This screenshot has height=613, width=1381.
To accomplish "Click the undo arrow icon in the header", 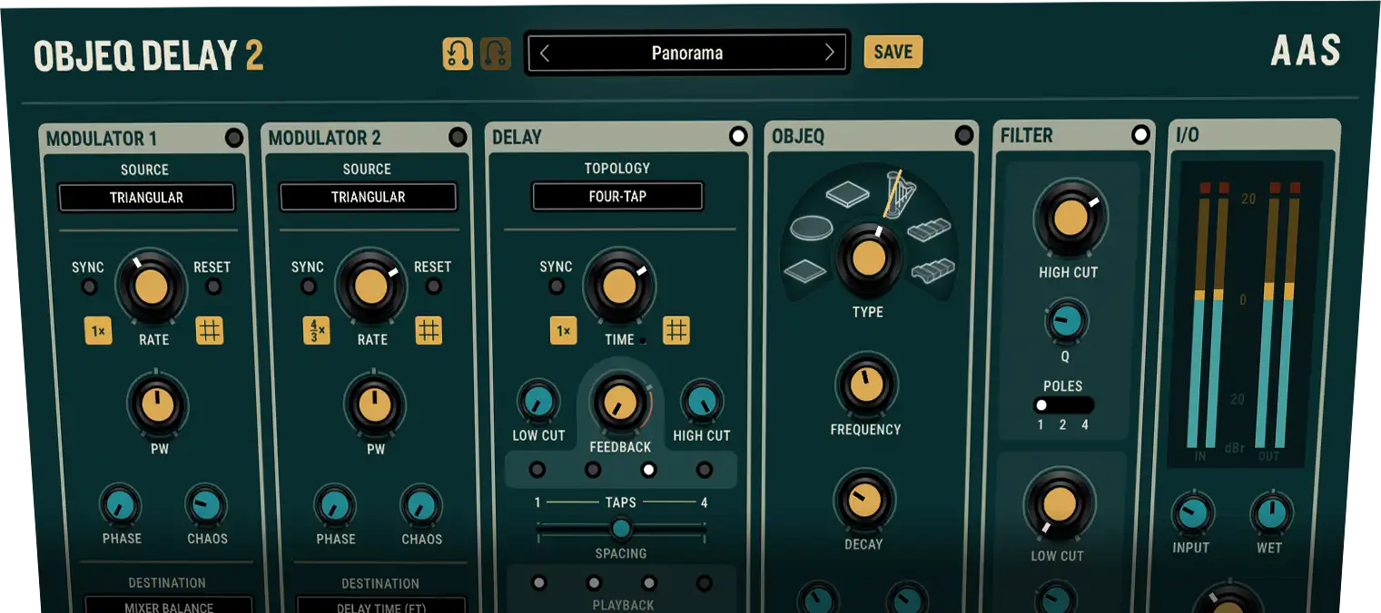I will tap(457, 53).
